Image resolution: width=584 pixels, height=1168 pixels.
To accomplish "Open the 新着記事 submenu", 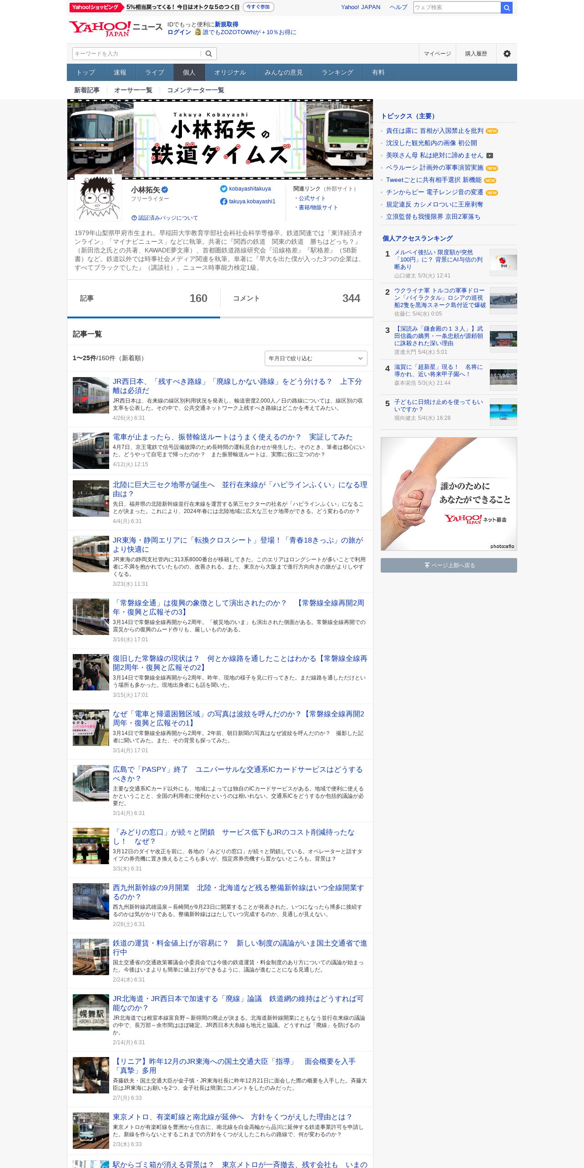I will coord(87,90).
